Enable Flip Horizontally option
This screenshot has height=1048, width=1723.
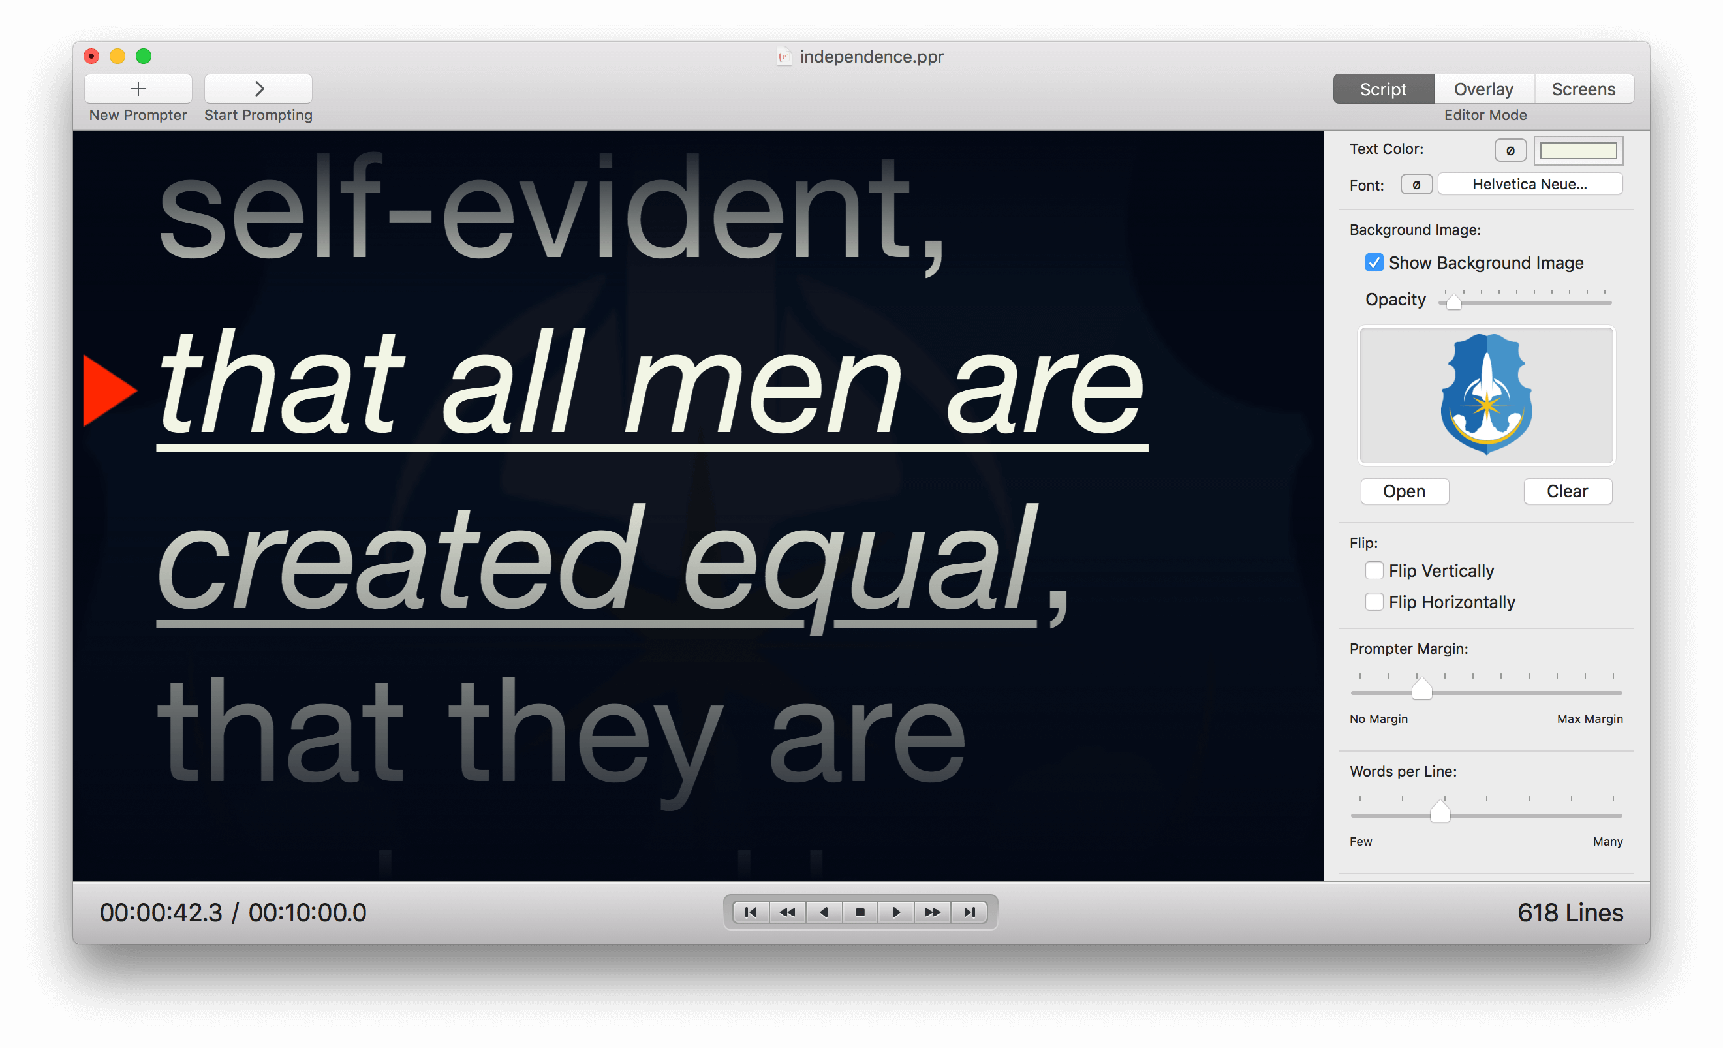[1373, 603]
